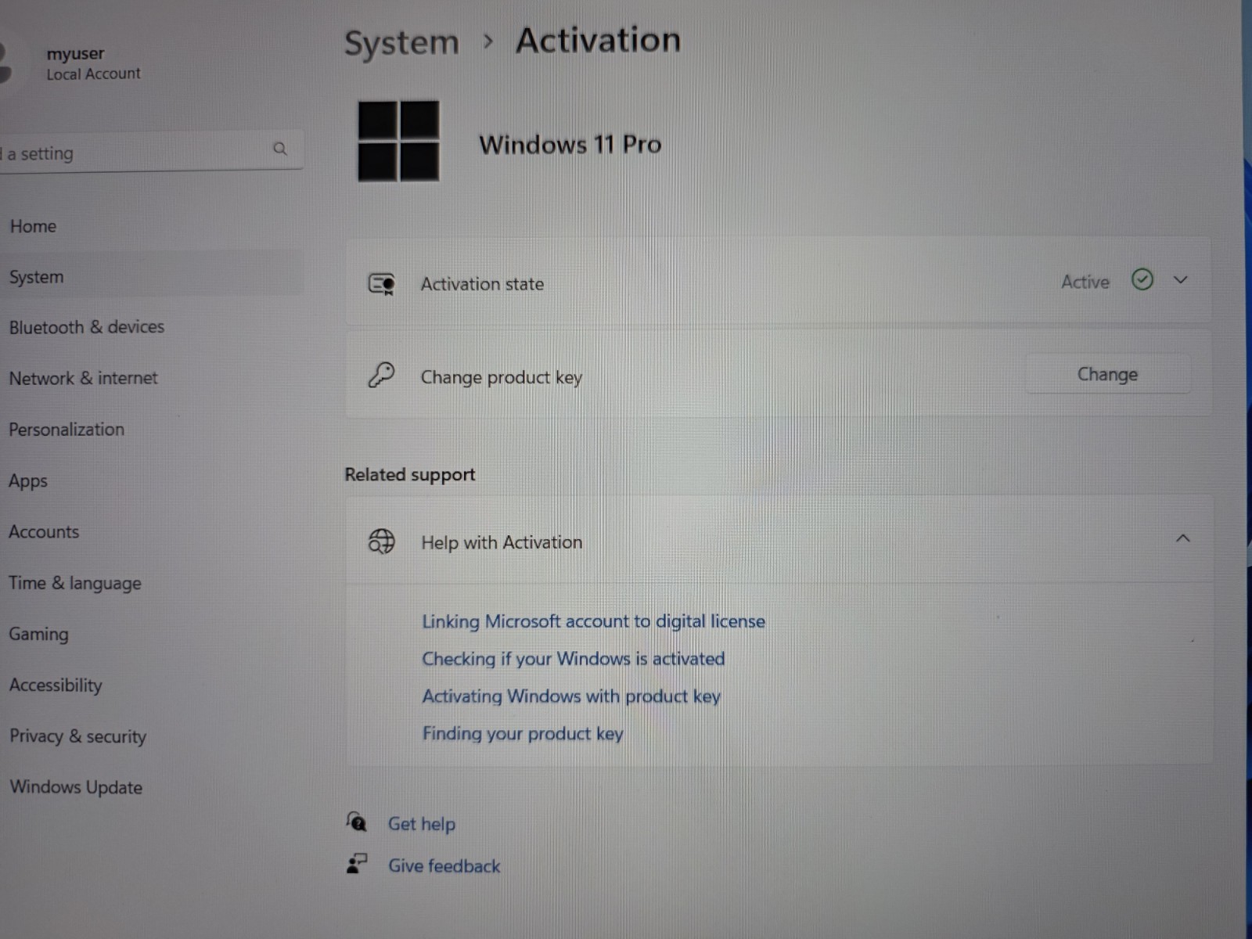Image resolution: width=1252 pixels, height=939 pixels.
Task: Click the Change product key label
Action: point(502,377)
